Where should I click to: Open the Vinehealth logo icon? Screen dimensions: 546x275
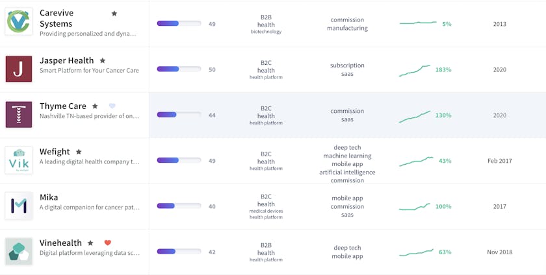point(18,251)
